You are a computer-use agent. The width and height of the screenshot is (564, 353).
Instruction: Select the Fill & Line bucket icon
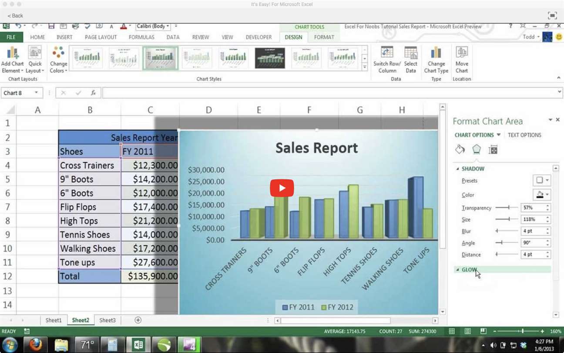tap(460, 149)
